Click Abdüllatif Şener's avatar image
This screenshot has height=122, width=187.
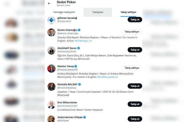point(51,50)
